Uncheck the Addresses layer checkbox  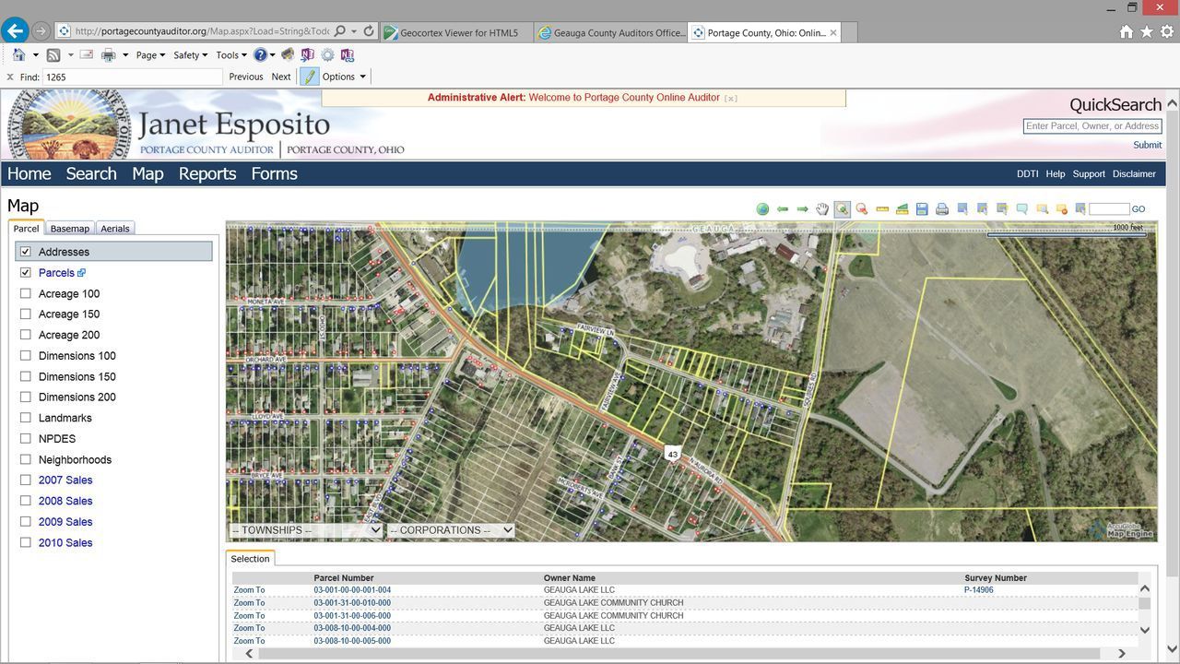coord(26,252)
